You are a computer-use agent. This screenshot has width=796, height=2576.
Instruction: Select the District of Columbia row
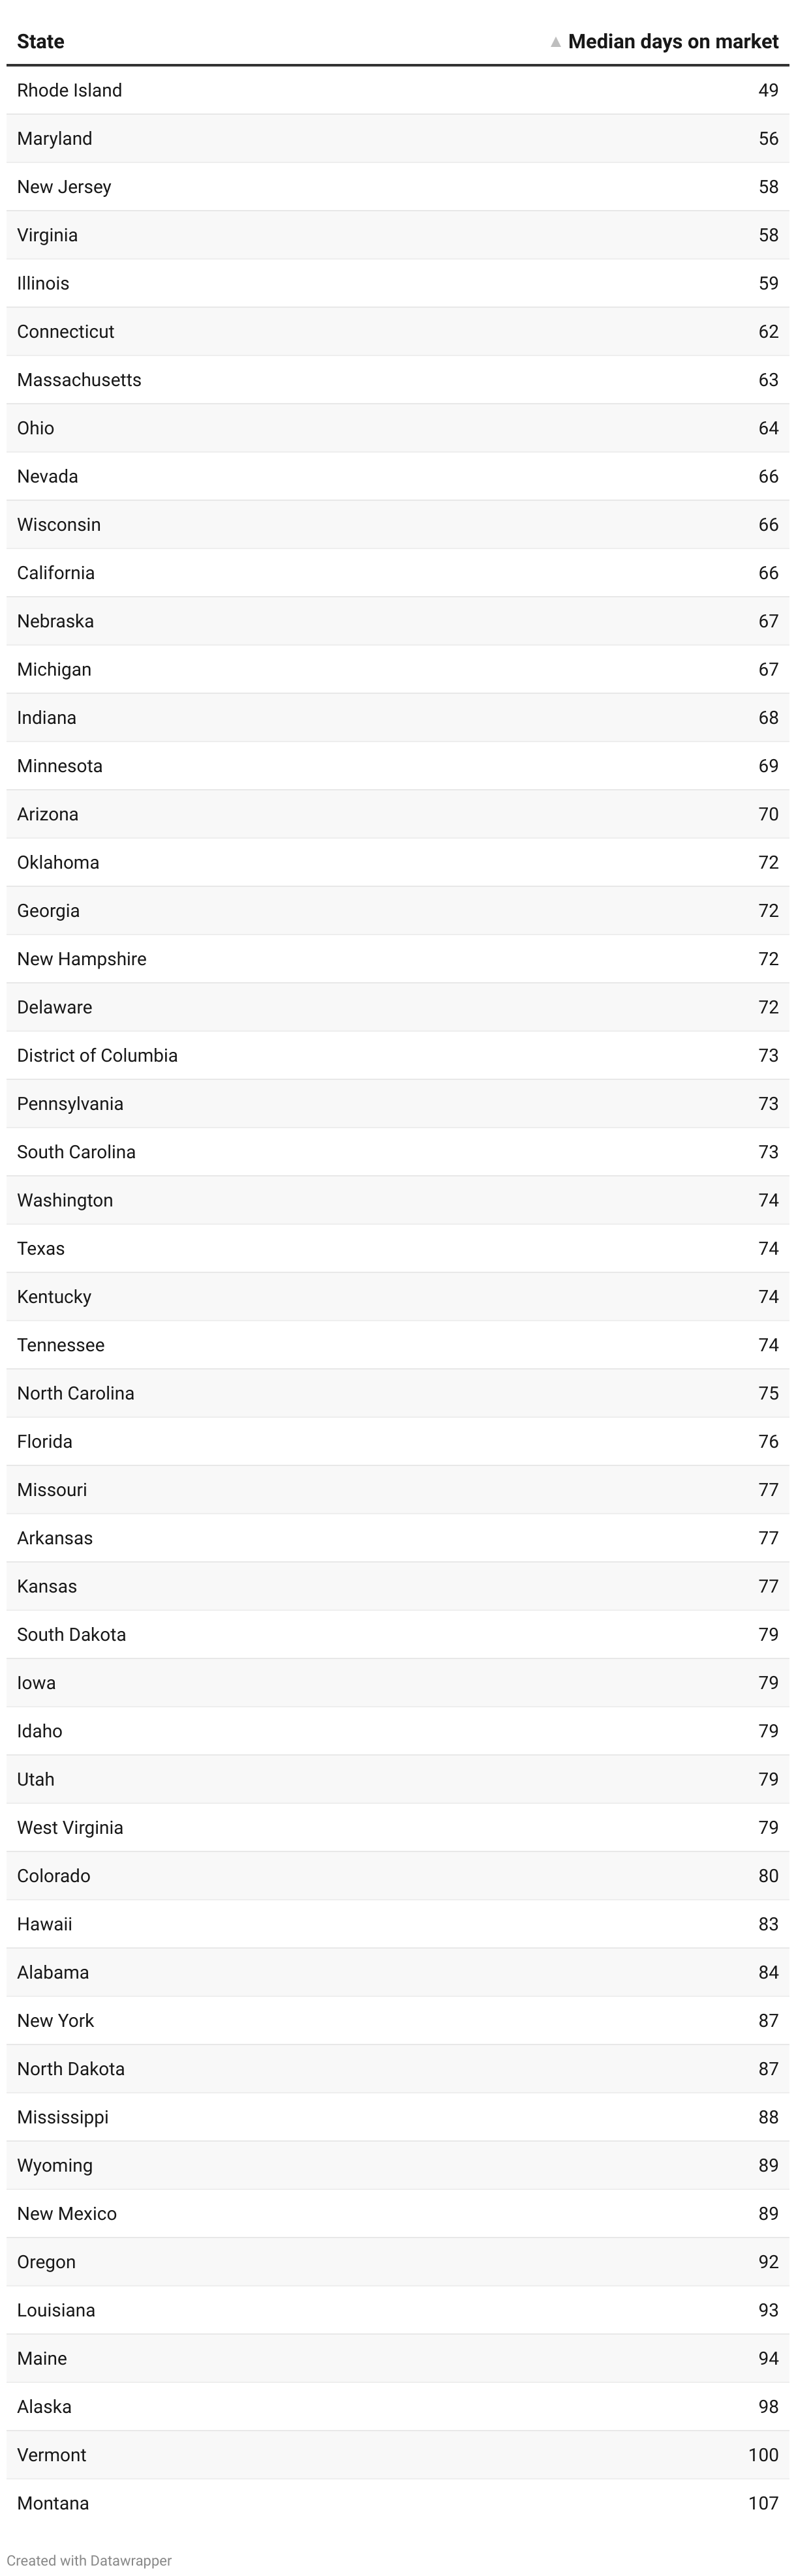(398, 1056)
